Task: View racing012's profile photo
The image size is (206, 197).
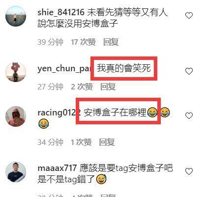Action: [x=16, y=116]
